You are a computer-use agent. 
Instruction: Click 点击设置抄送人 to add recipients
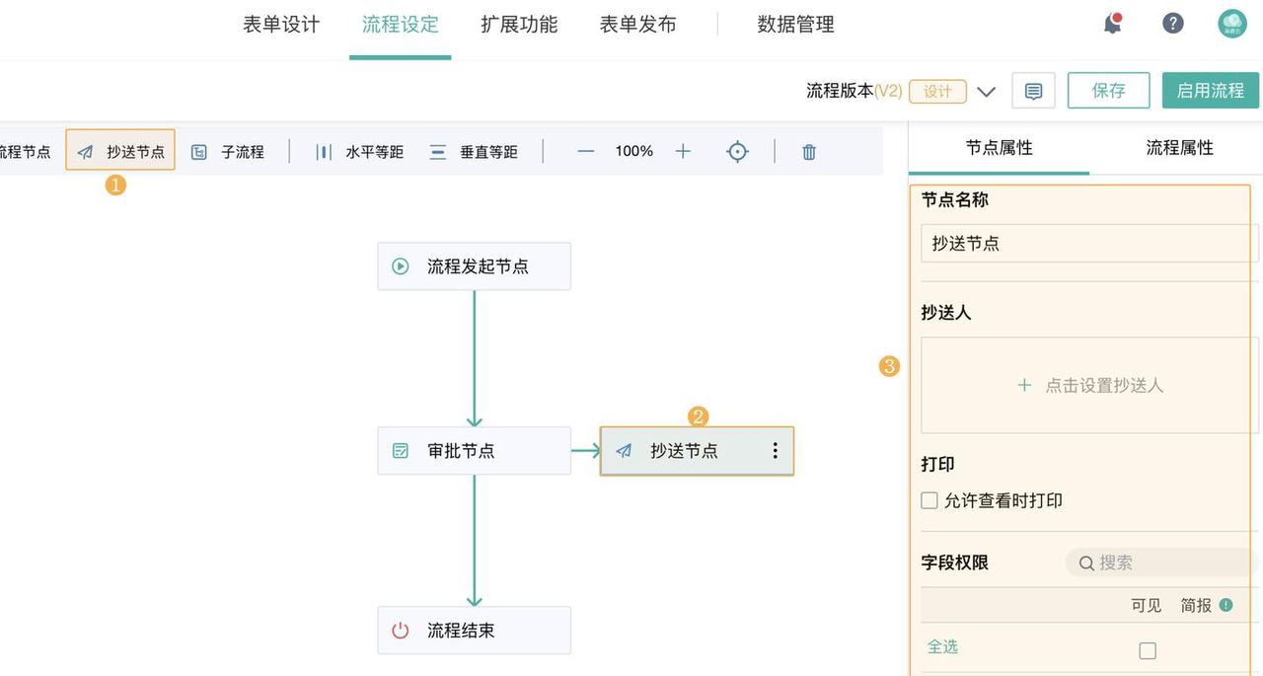click(1089, 385)
